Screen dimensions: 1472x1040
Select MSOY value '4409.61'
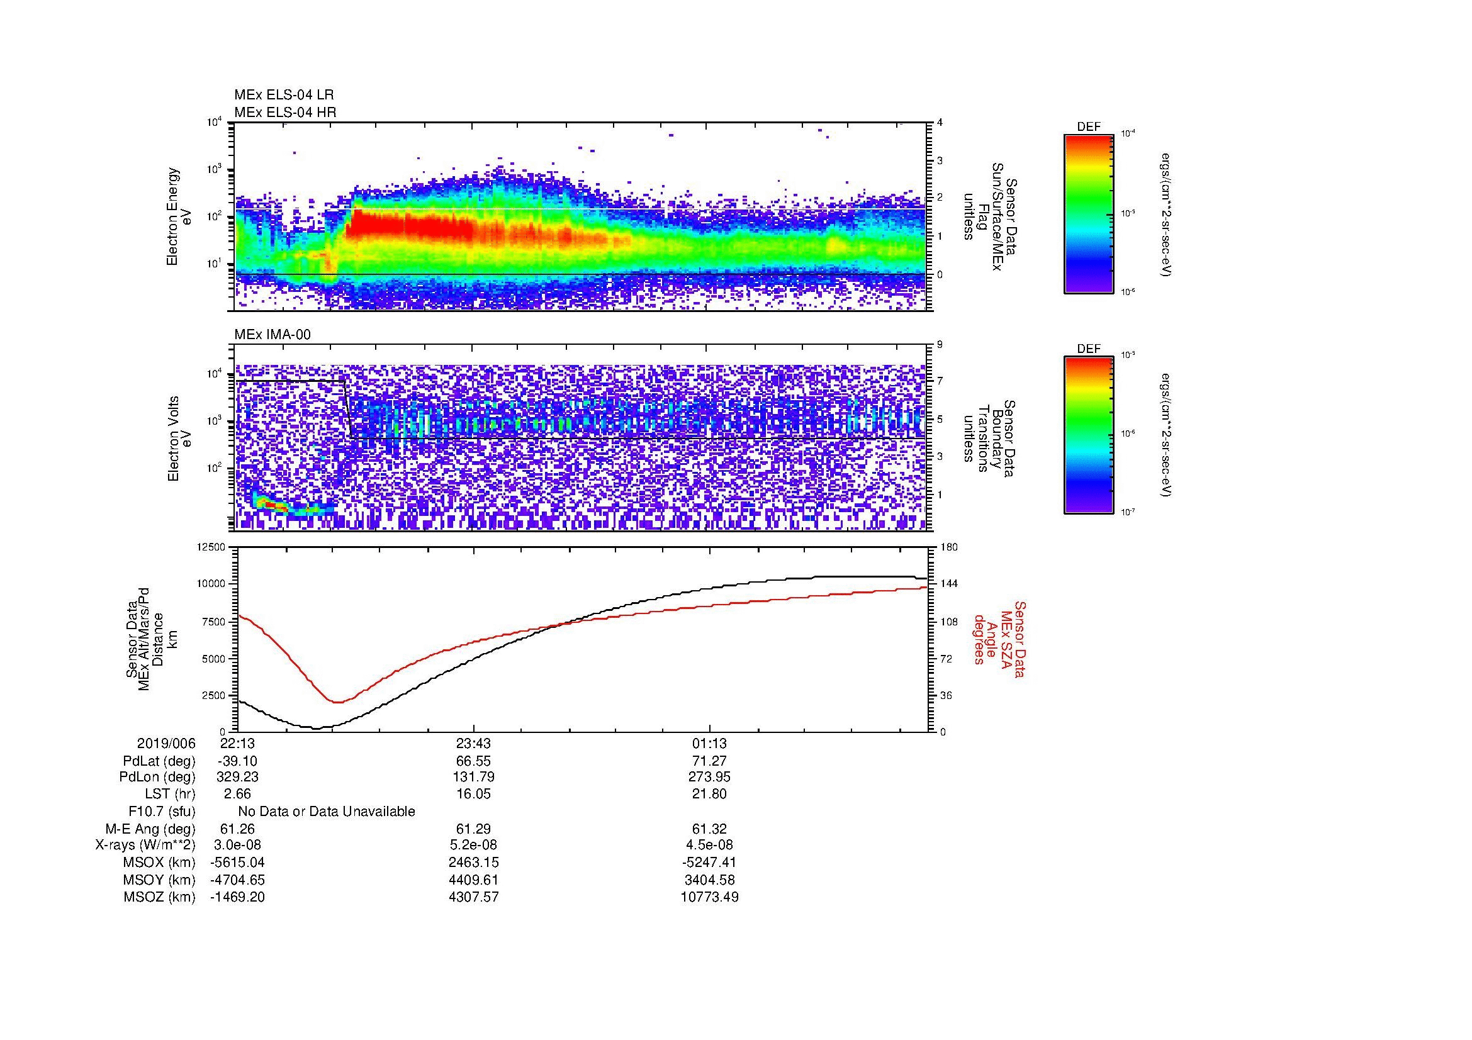474,880
